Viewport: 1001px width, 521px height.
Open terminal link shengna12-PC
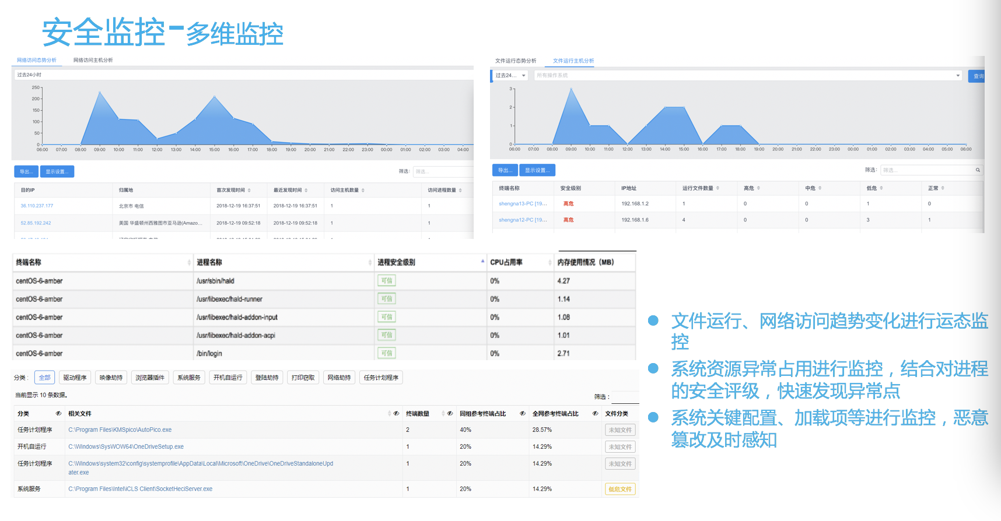[x=523, y=220]
